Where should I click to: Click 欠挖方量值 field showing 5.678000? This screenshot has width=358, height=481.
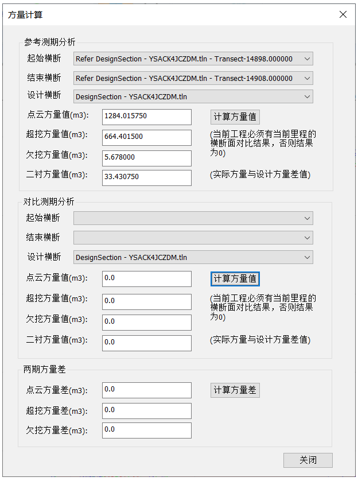point(147,157)
